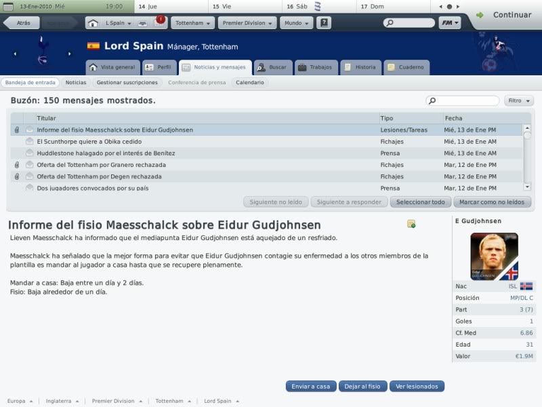Click Marcar como no leídos

point(492,201)
